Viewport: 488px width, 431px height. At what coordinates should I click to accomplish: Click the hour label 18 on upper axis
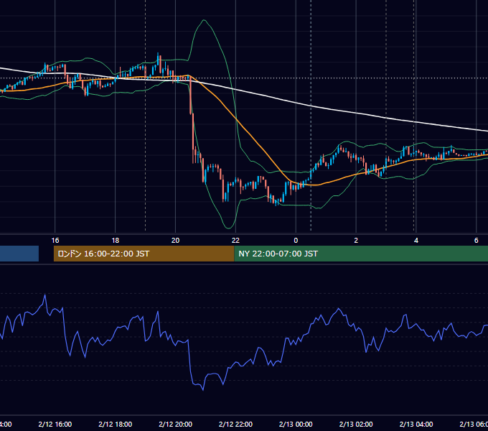[115, 240]
